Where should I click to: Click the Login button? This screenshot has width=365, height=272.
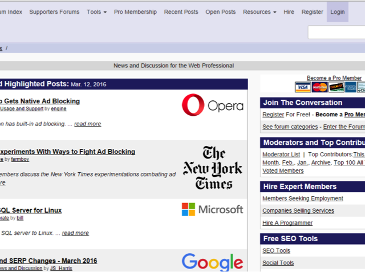[x=338, y=12]
